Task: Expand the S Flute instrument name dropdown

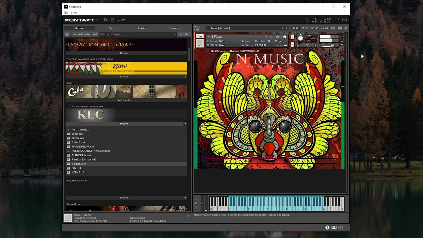Action: click(209, 37)
